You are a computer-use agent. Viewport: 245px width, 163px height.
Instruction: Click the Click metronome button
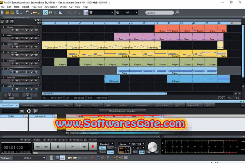point(135,152)
